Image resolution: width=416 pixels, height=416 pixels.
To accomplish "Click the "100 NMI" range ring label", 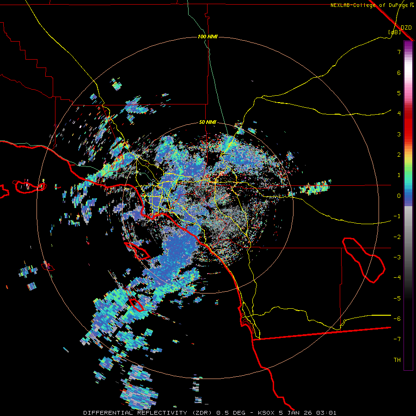I will click(208, 37).
